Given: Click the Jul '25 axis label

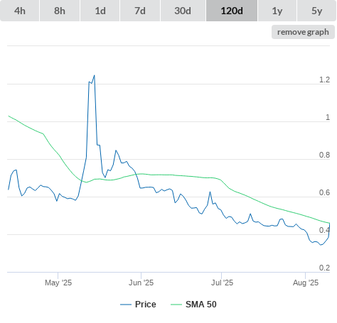Looking at the screenshot, I should [222, 283].
